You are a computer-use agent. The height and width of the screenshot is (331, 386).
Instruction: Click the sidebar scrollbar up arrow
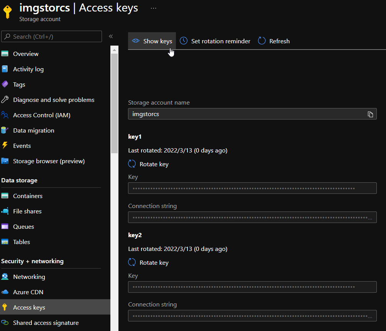click(x=114, y=49)
